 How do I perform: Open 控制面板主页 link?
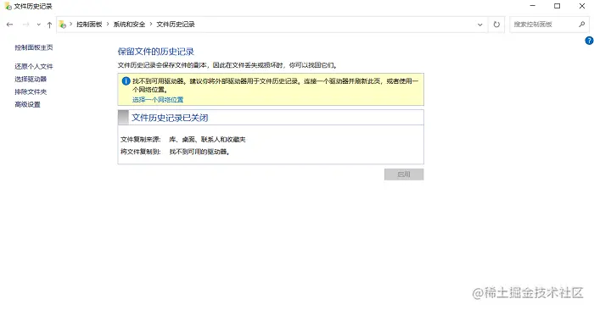pyautogui.click(x=34, y=47)
